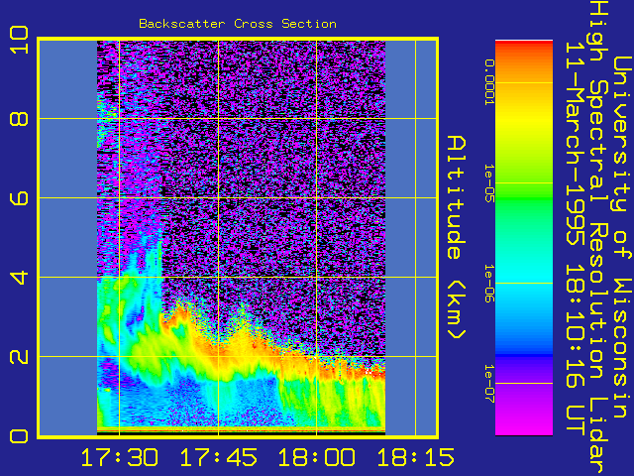Click the altitude tick label 6
Screen dimensions: 634x476
[19, 198]
